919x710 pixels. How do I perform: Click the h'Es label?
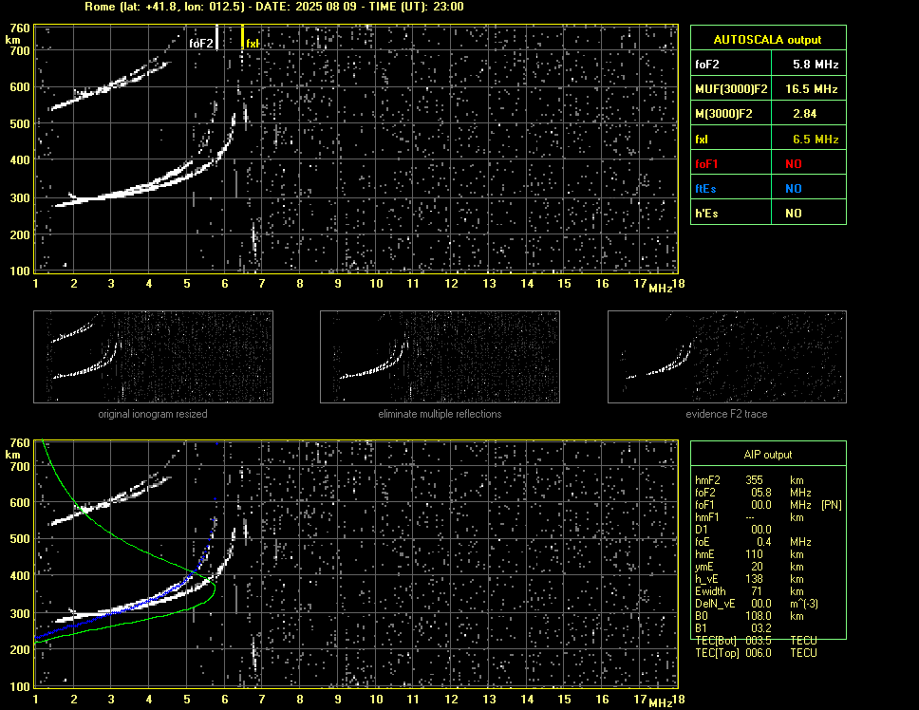(x=706, y=214)
